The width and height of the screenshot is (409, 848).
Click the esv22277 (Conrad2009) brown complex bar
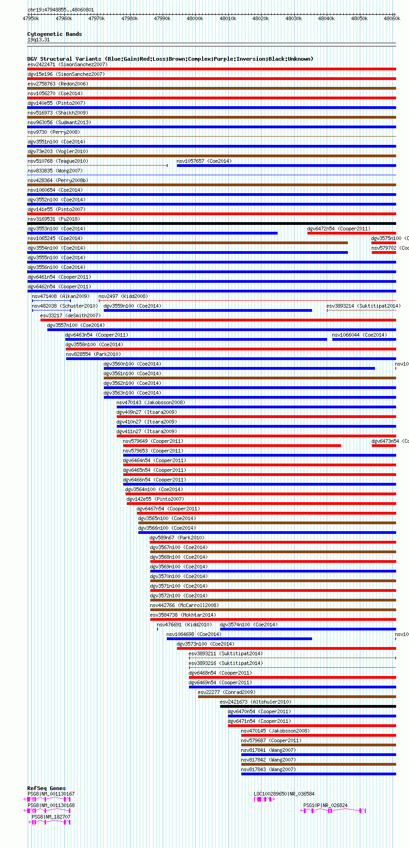click(297, 697)
